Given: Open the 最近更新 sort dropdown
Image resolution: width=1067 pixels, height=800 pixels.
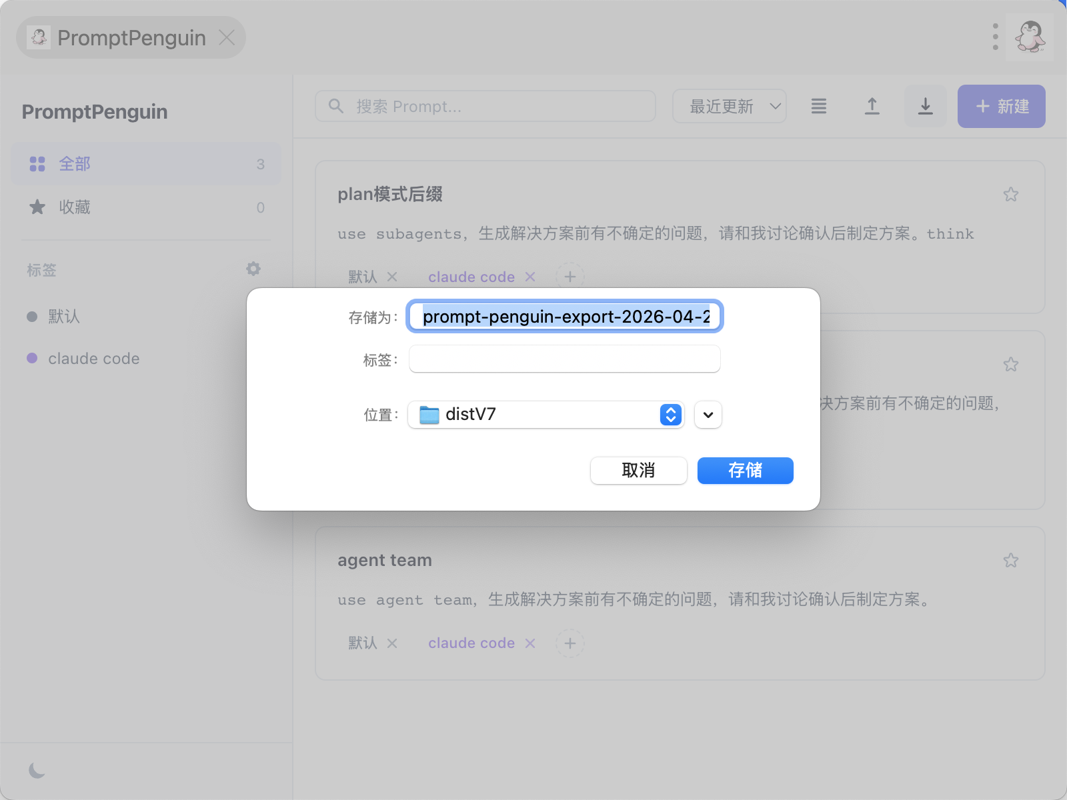Looking at the screenshot, I should click(730, 106).
